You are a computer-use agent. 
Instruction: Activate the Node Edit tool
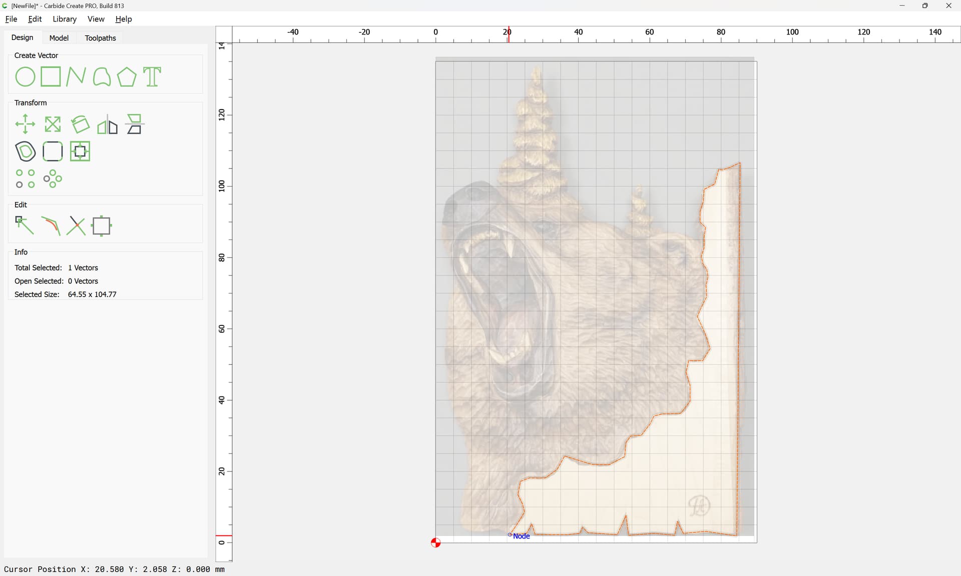click(x=25, y=226)
